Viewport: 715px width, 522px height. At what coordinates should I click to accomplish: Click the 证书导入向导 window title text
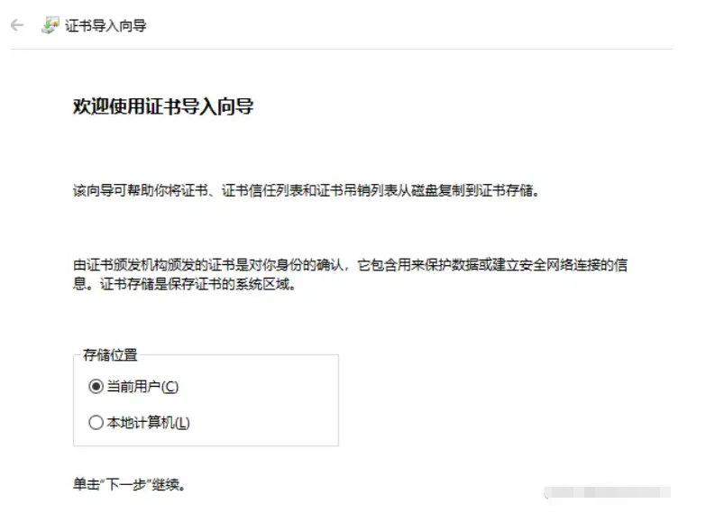[105, 25]
